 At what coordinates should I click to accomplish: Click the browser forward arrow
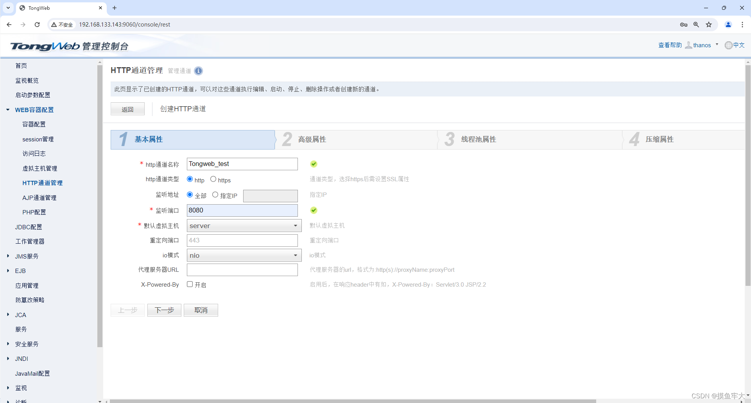click(x=23, y=25)
